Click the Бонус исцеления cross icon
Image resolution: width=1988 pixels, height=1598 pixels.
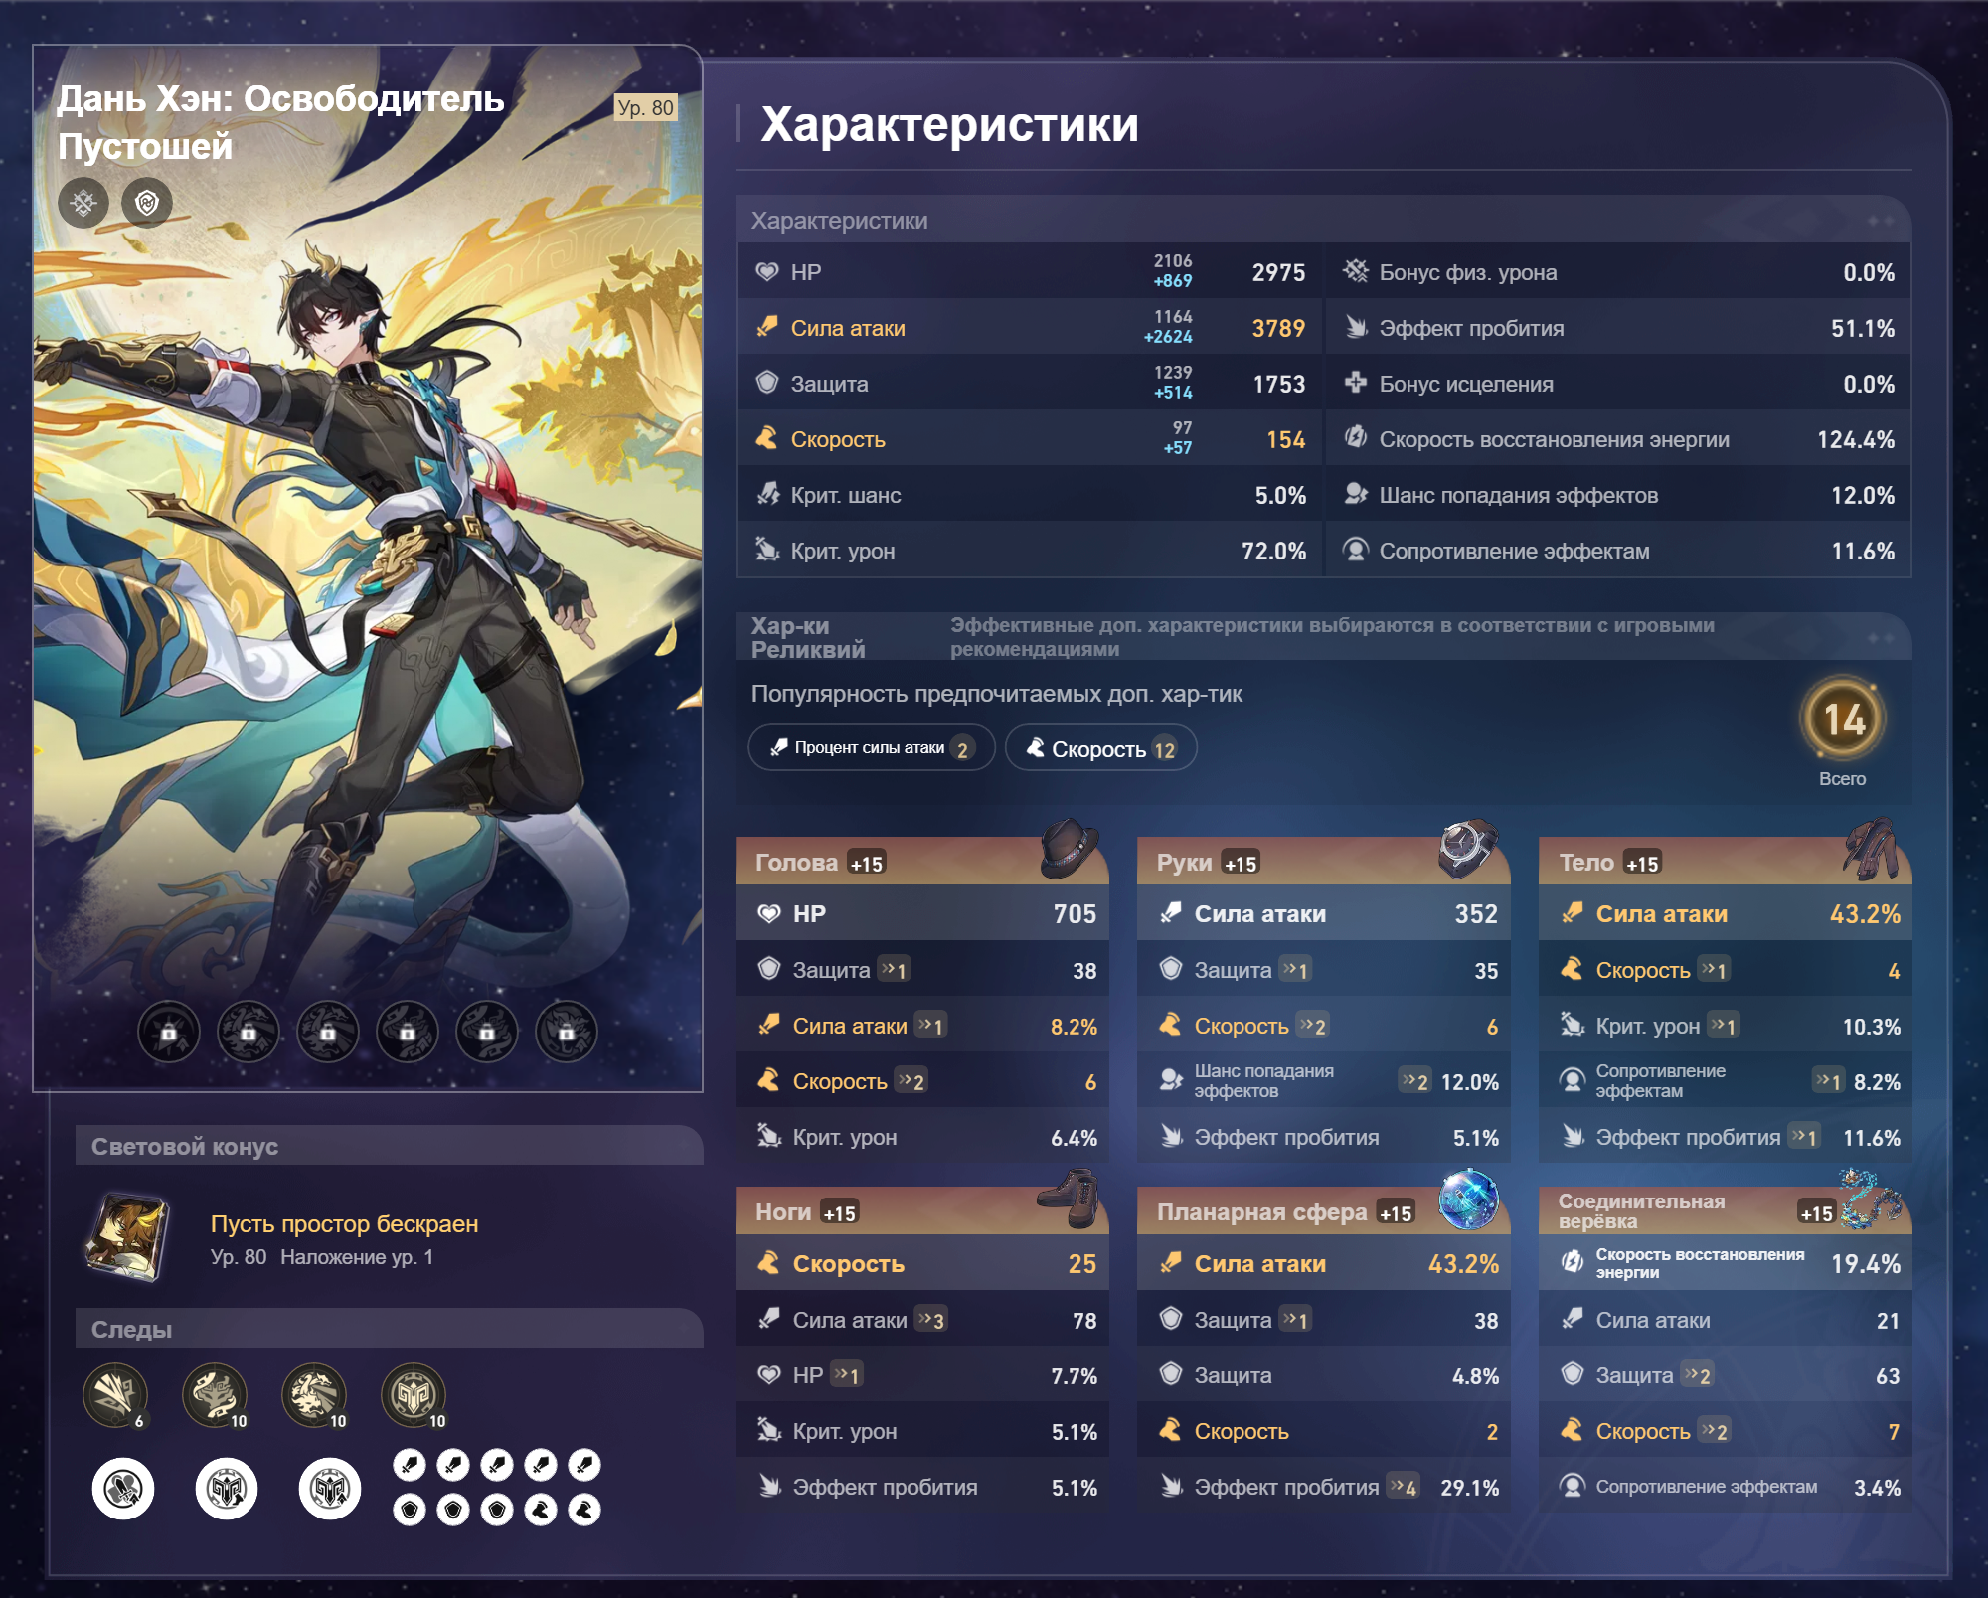1356,384
